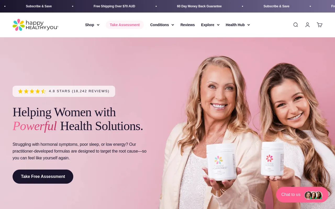Screen dimensions: 335x209
Task: Expand the Health Hub dropdown chevron
Action: [249, 25]
